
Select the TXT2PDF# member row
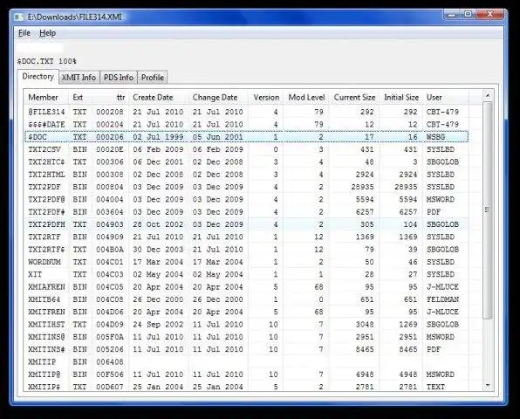246,212
